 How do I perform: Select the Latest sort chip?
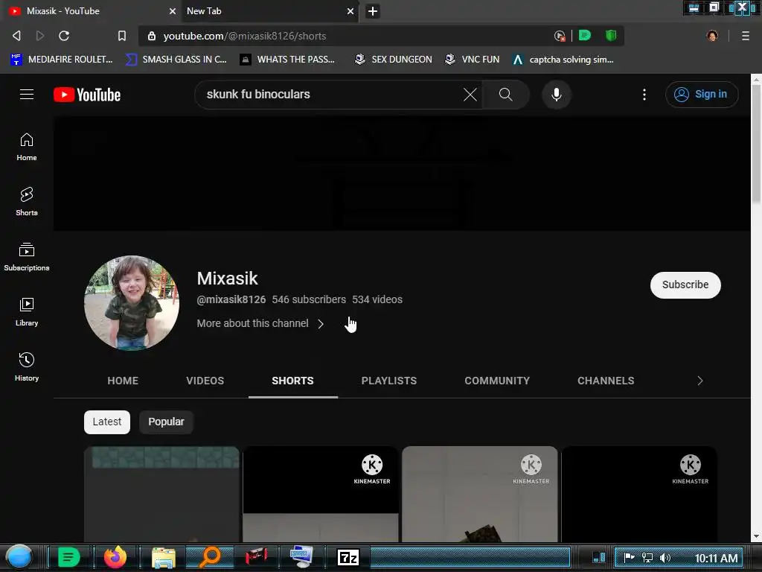[107, 422]
